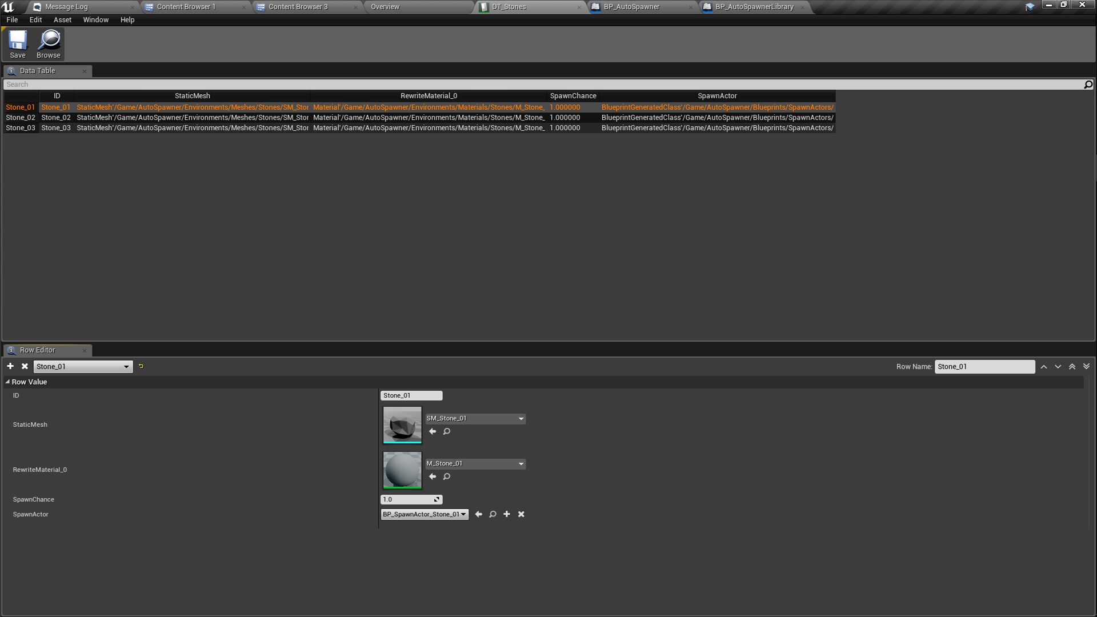Click the M_Stone_01 material thumbnail
Screen dimensions: 1097x617
point(402,470)
